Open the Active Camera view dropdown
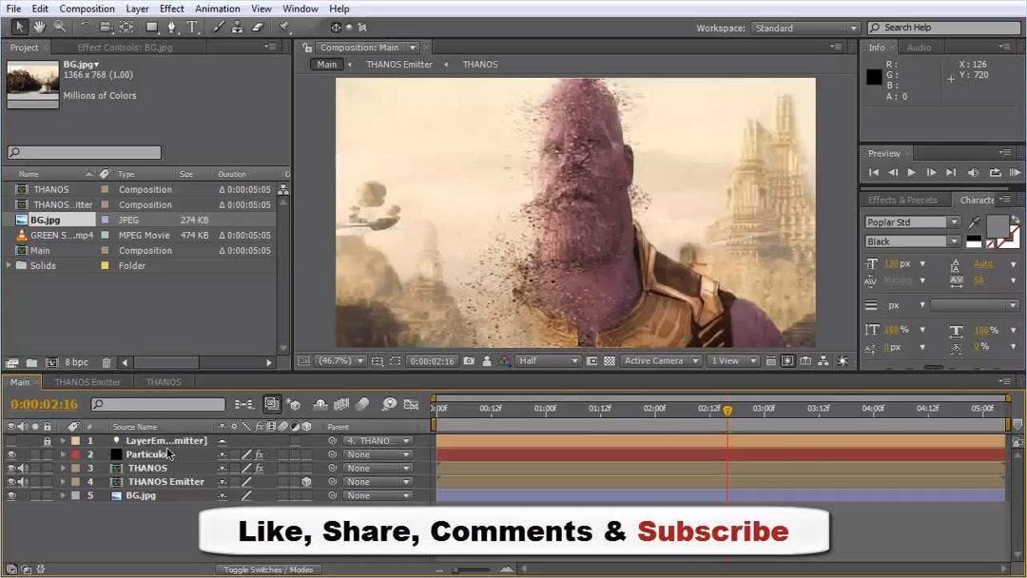Screen dimensions: 1027x578 pos(661,360)
